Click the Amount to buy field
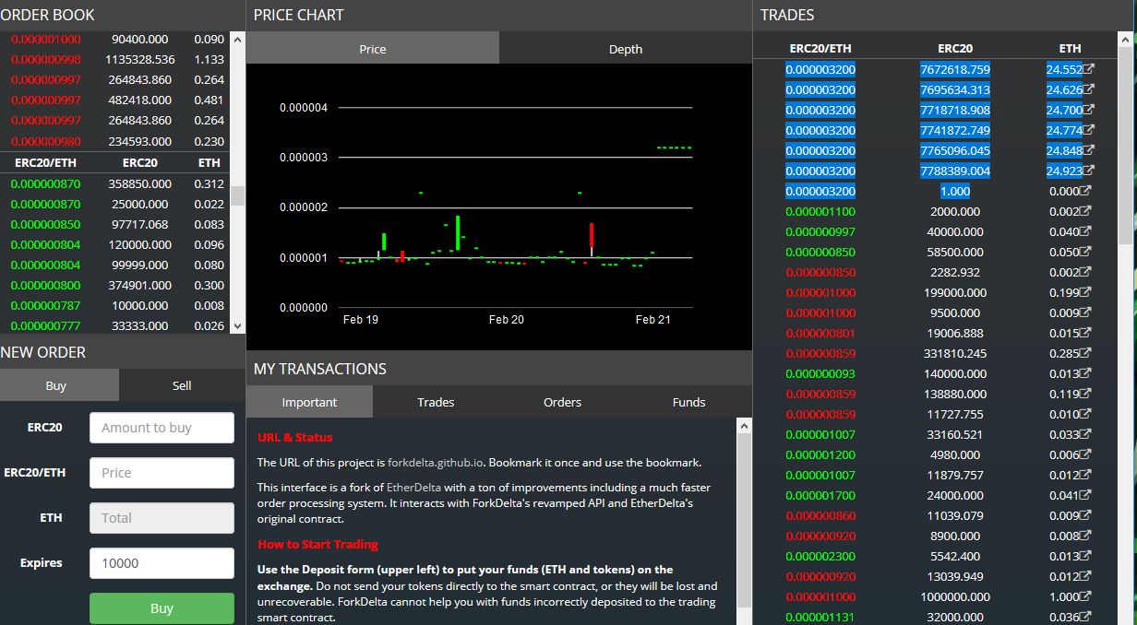Image resolution: width=1137 pixels, height=625 pixels. coord(162,428)
